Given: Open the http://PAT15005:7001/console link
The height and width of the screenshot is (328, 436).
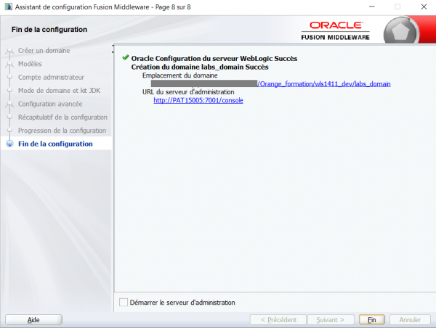Looking at the screenshot, I should (x=198, y=100).
